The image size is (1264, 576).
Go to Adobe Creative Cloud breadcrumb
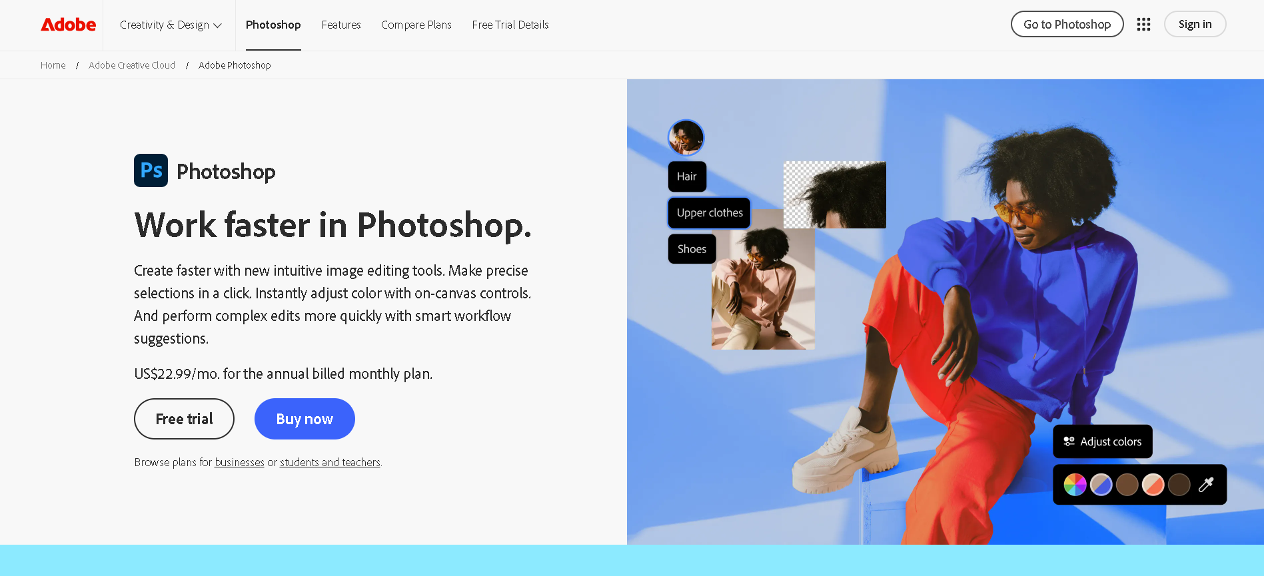132,65
